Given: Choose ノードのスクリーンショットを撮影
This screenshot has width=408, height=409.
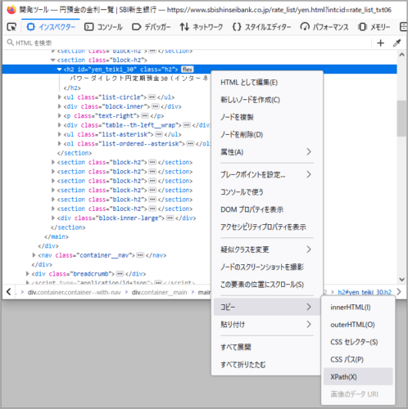Looking at the screenshot, I should (x=267, y=267).
